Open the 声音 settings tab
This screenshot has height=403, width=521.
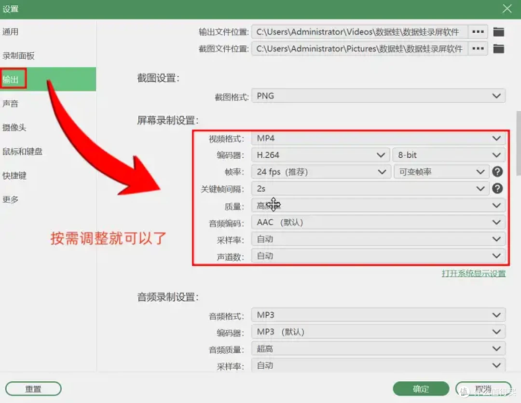[48, 103]
